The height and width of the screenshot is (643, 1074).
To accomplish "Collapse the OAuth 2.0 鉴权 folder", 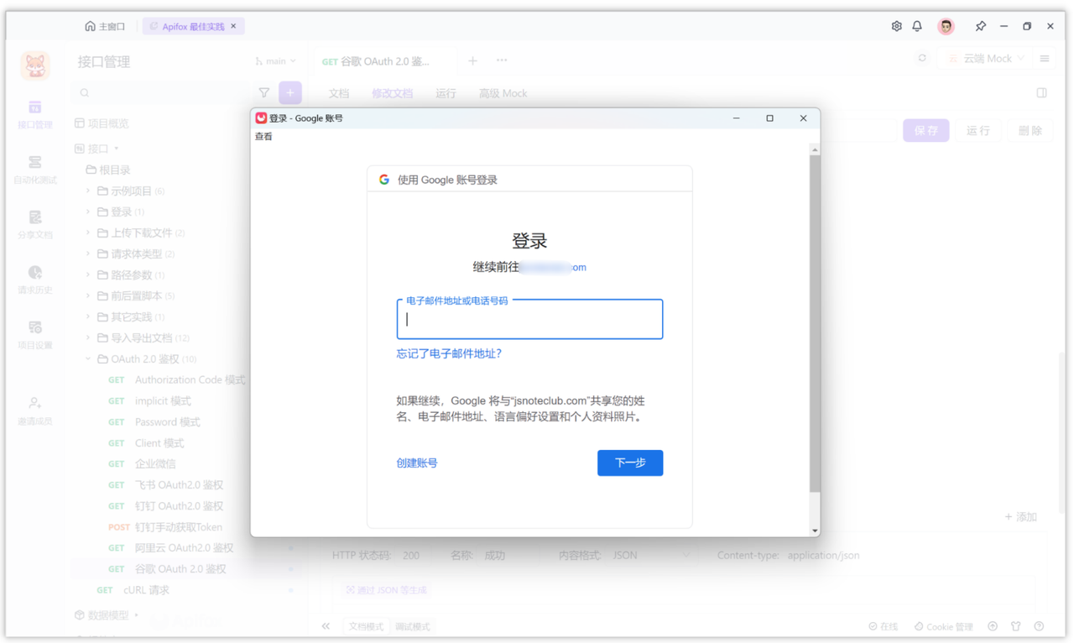I will 87,358.
